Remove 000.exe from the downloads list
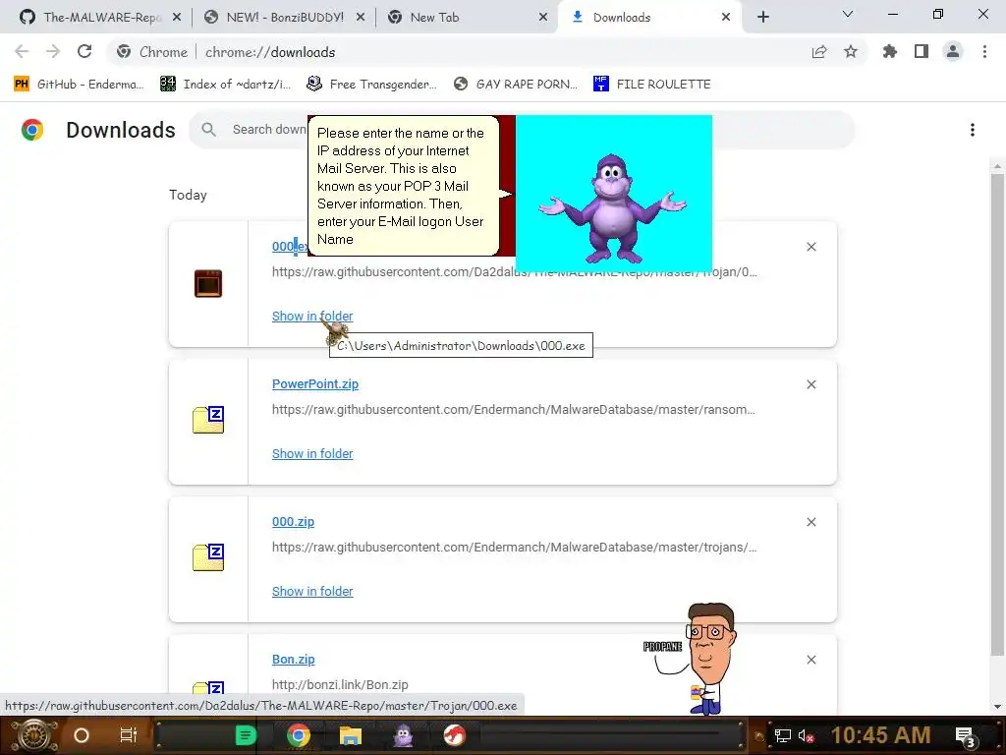 (x=811, y=247)
